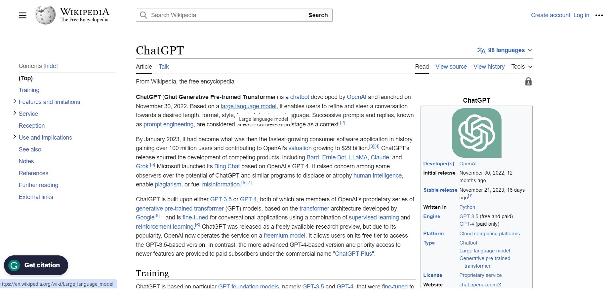Open the Claude link
607x294 pixels.
(380, 157)
